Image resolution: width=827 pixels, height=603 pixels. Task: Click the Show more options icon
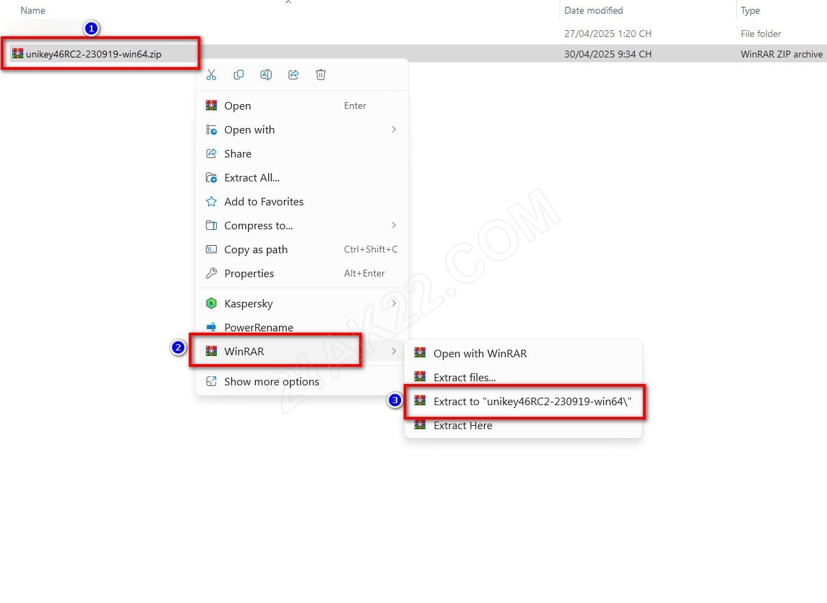click(x=211, y=381)
